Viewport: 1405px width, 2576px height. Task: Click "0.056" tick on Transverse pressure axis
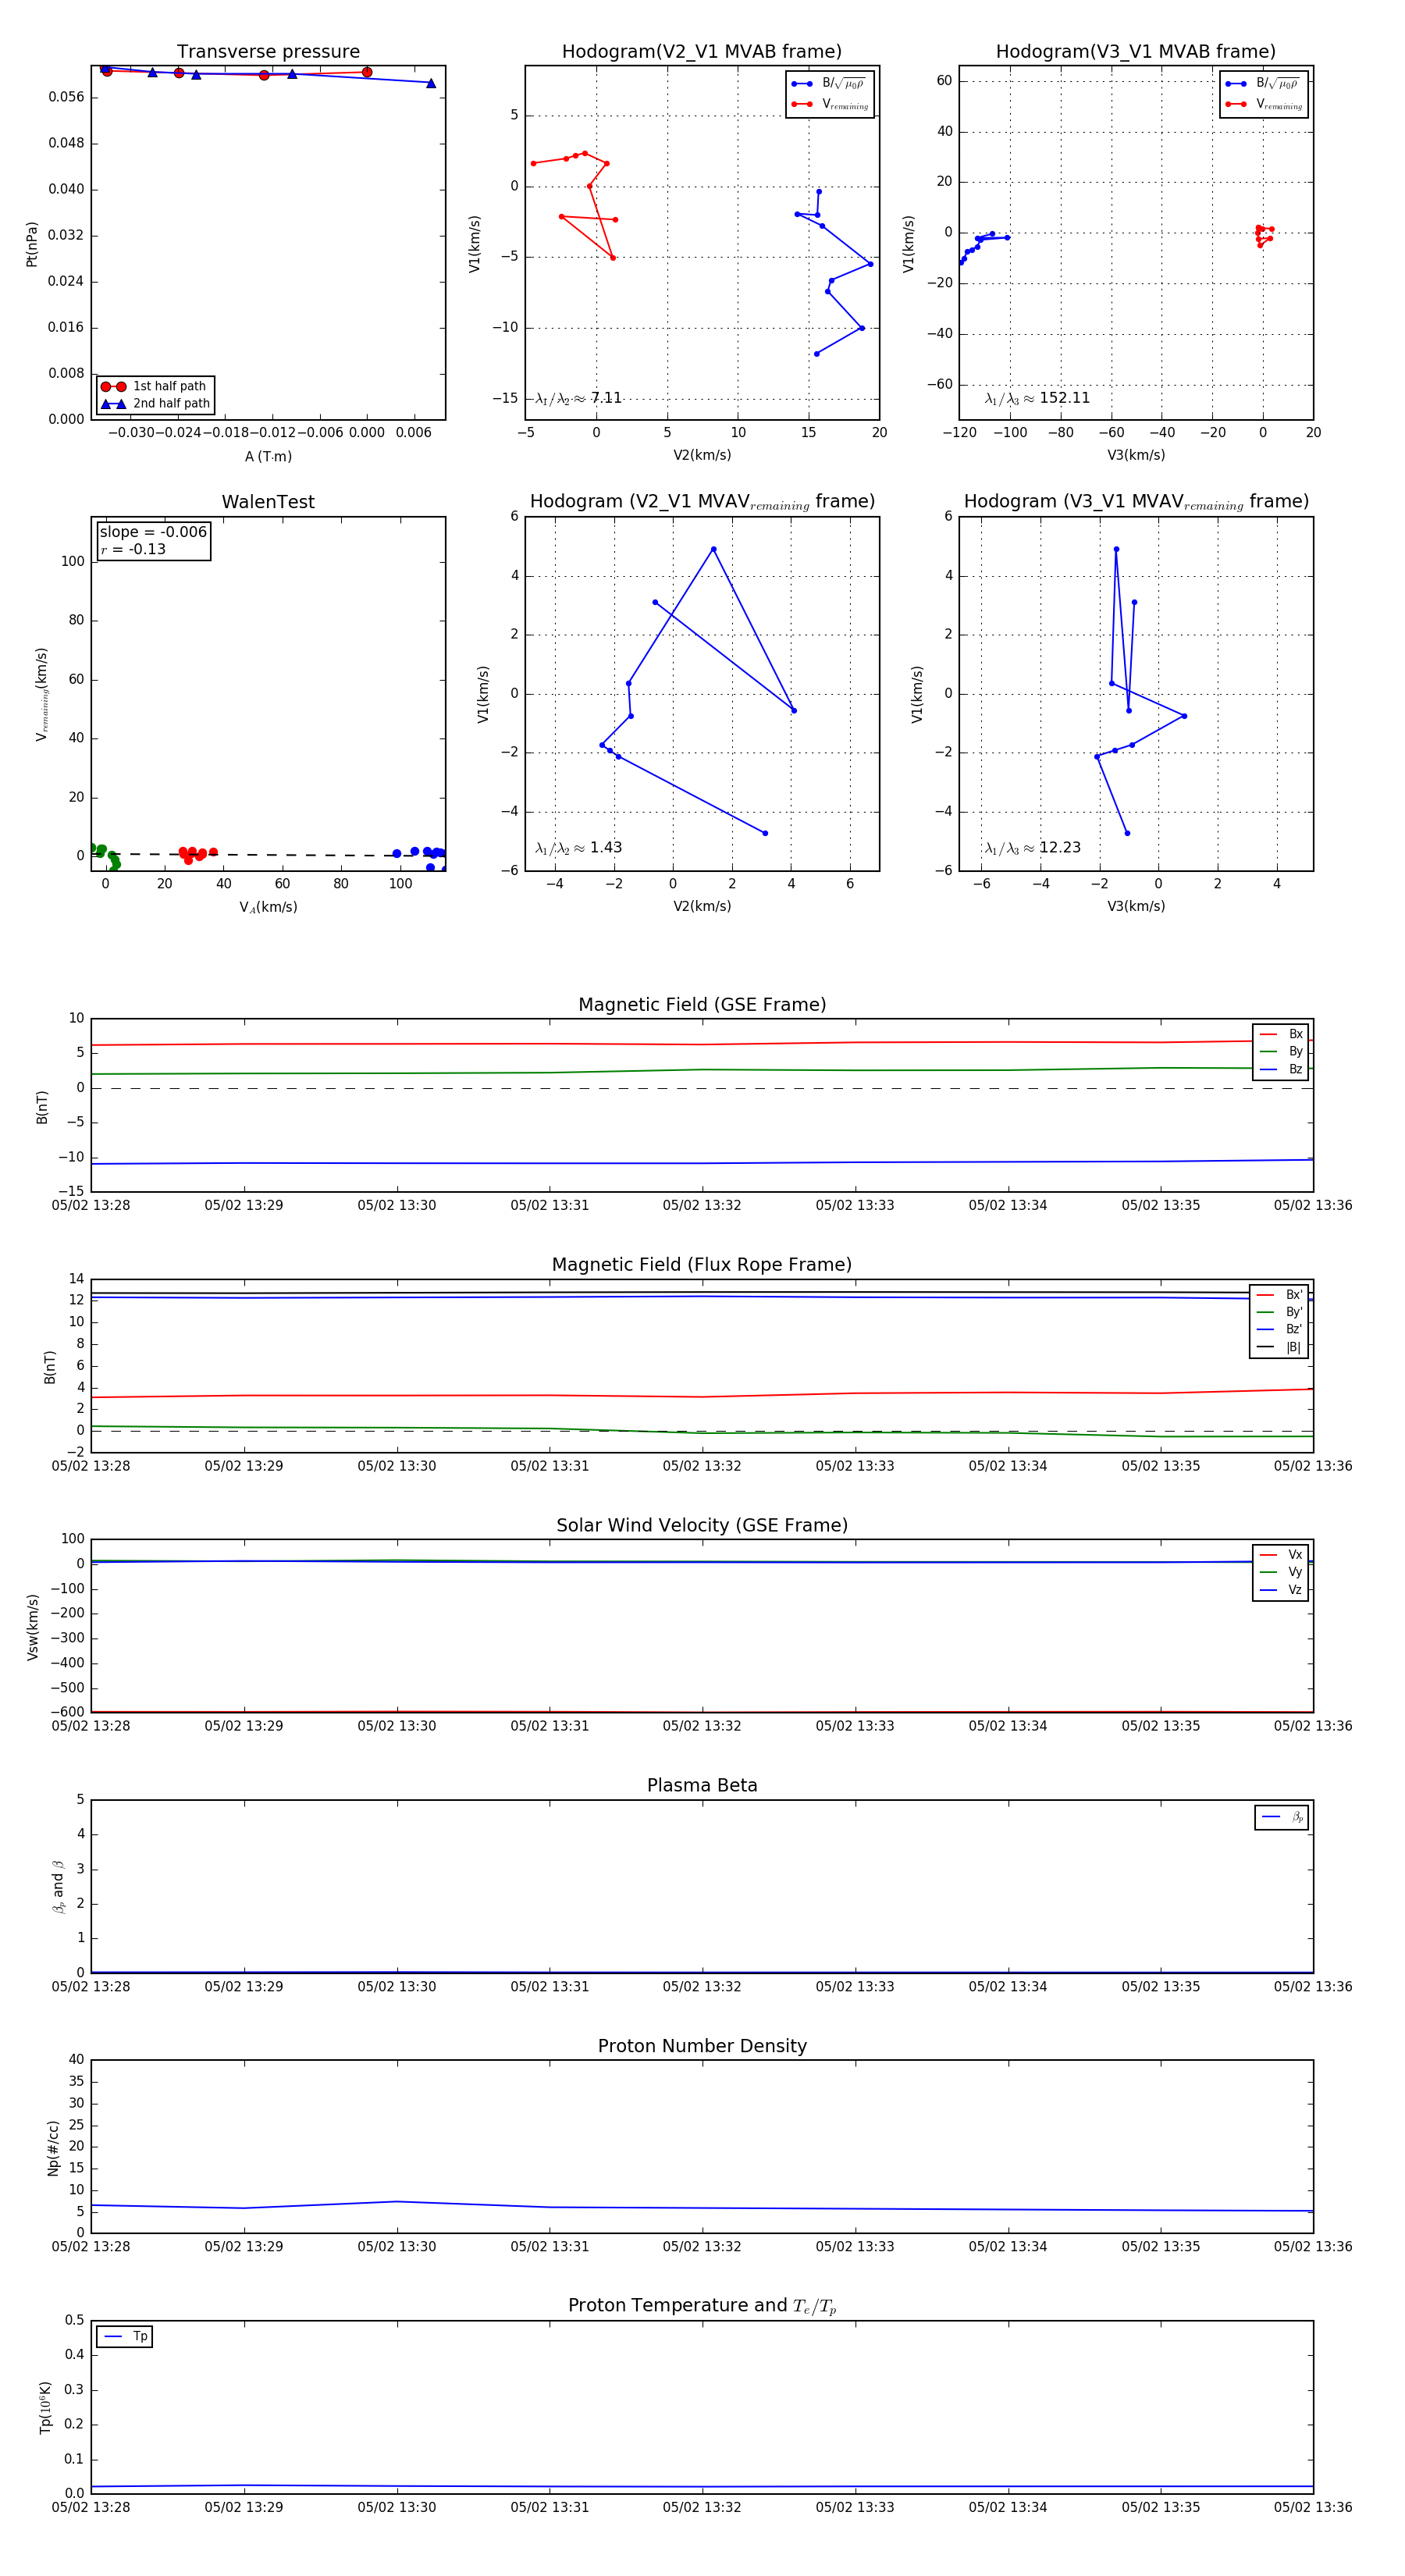pos(66,97)
